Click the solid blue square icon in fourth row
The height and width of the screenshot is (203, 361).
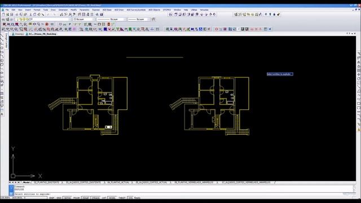(x=105, y=29)
